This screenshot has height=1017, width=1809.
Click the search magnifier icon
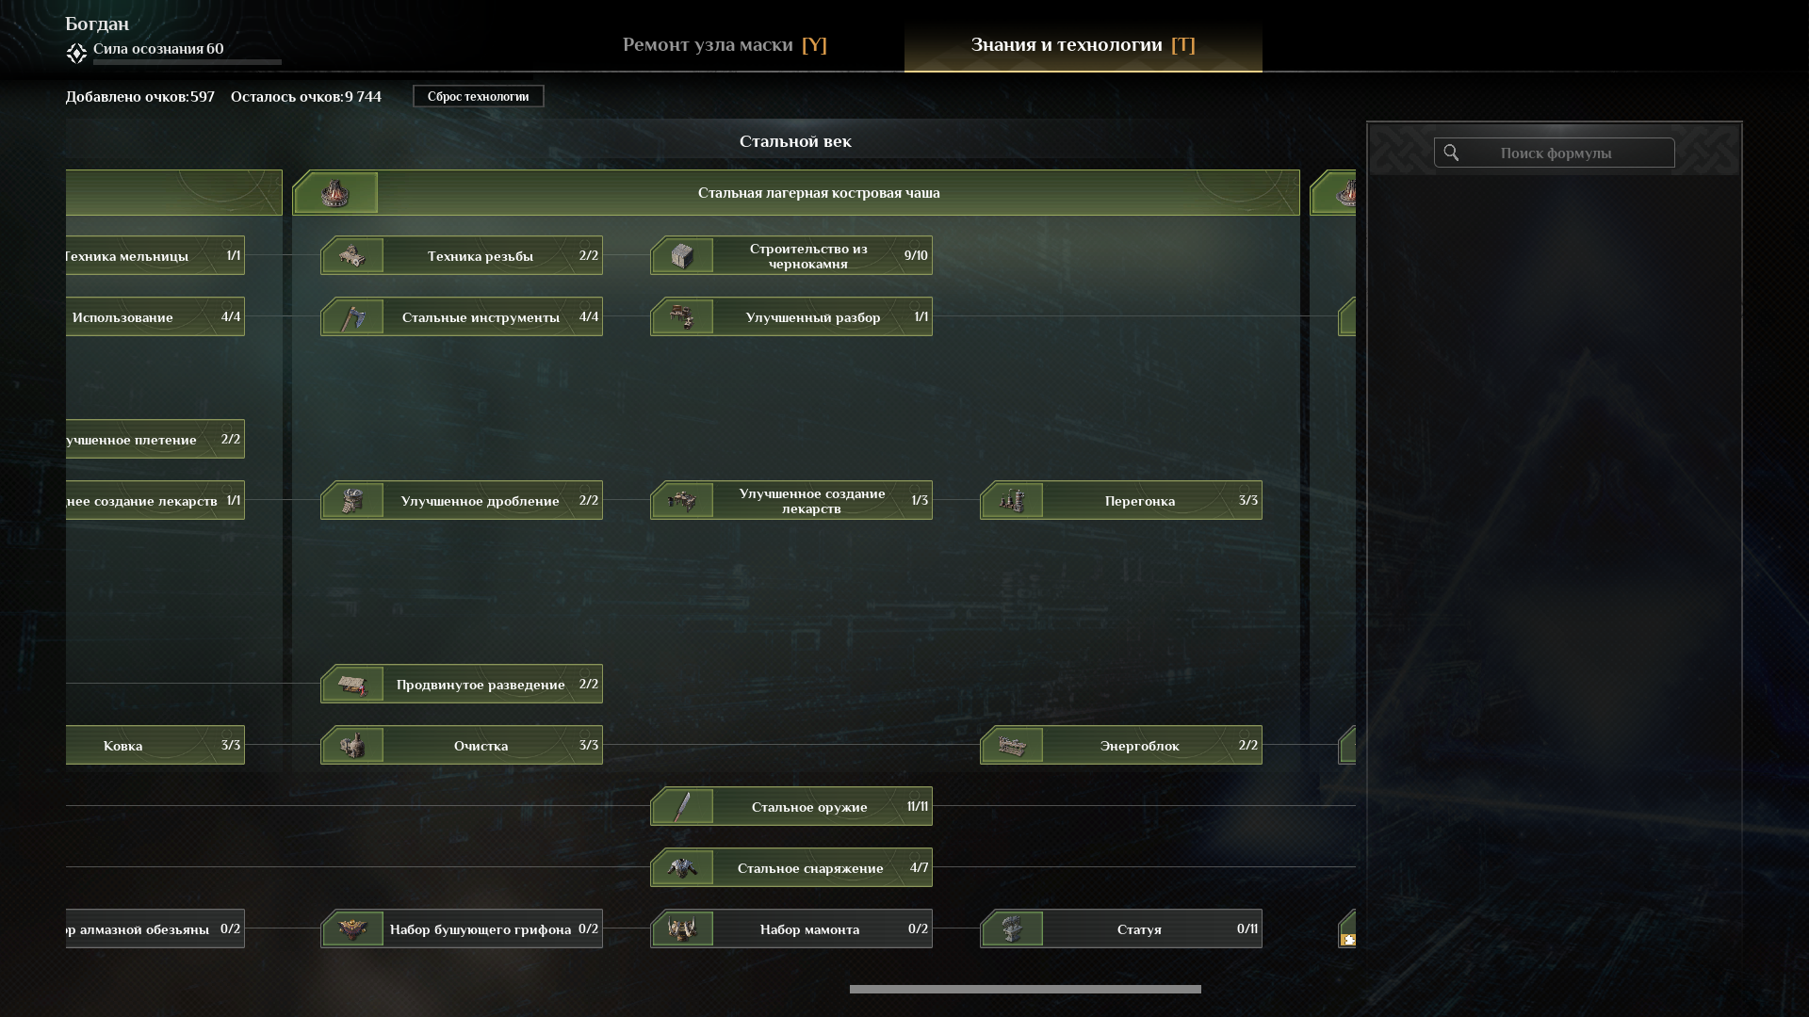[1451, 153]
